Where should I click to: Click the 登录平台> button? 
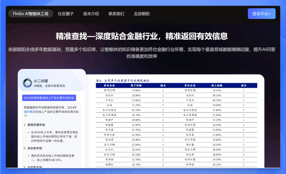click(x=262, y=14)
